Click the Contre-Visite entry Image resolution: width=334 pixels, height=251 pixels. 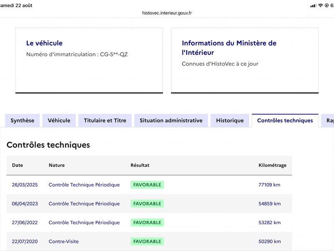(63, 241)
